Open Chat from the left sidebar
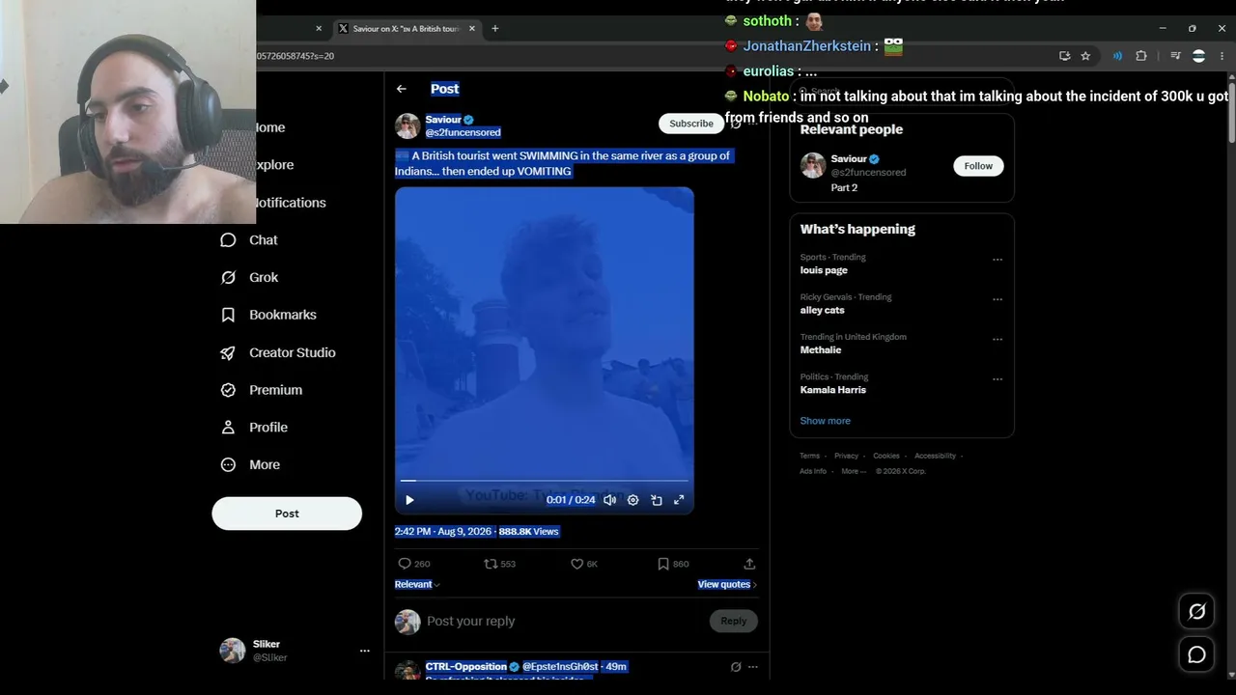Screen dimensions: 1236x695 249,240
